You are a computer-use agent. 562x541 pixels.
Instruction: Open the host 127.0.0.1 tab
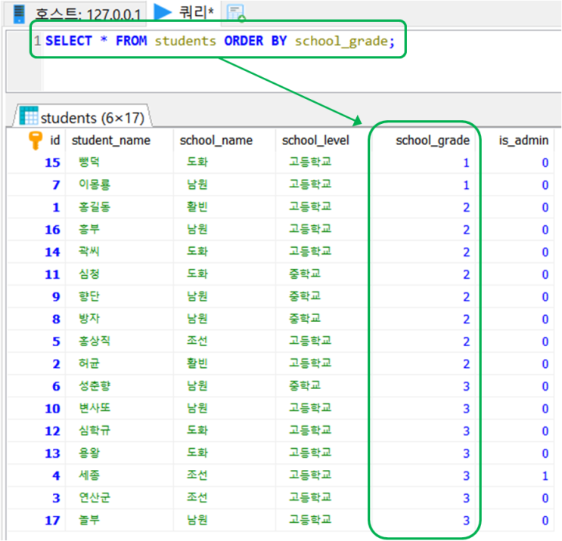pos(76,14)
